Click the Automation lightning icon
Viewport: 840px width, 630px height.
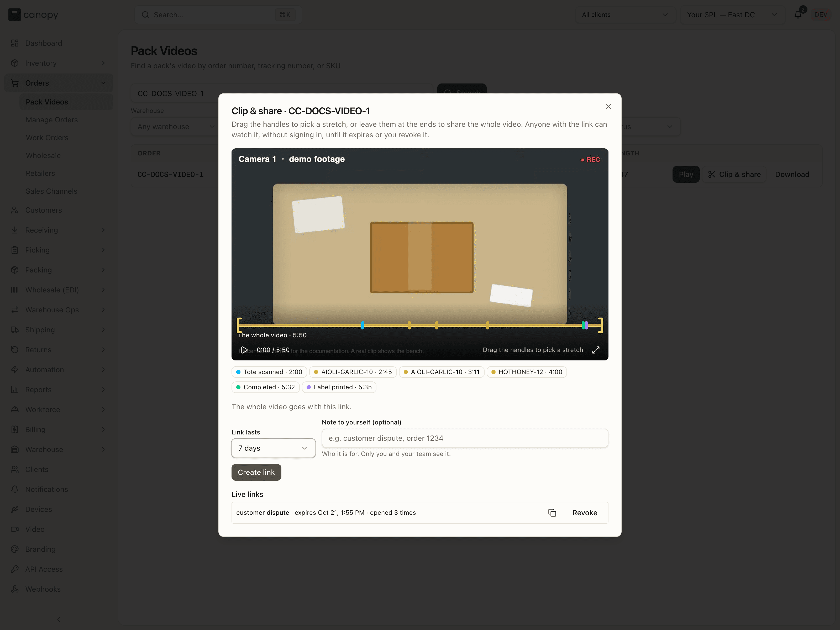pos(15,370)
